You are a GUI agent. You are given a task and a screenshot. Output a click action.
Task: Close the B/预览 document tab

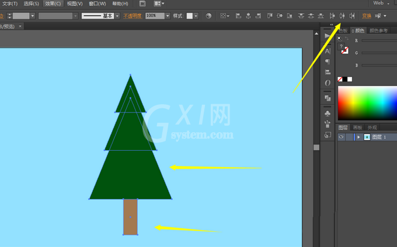20,26
